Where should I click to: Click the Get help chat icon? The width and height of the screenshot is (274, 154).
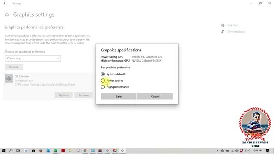click(x=223, y=25)
